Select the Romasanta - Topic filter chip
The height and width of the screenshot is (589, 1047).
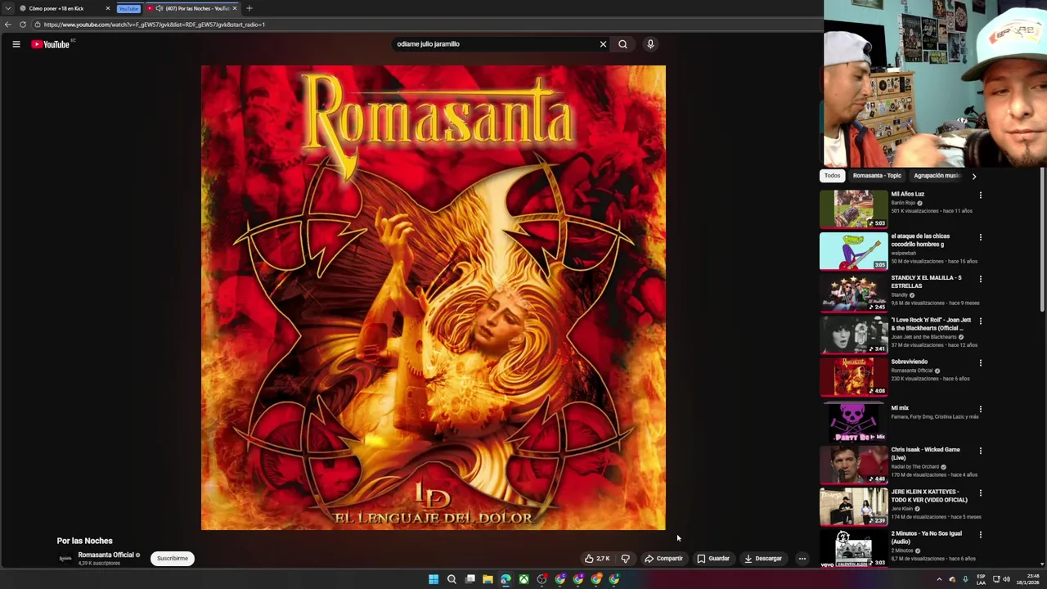pyautogui.click(x=877, y=176)
